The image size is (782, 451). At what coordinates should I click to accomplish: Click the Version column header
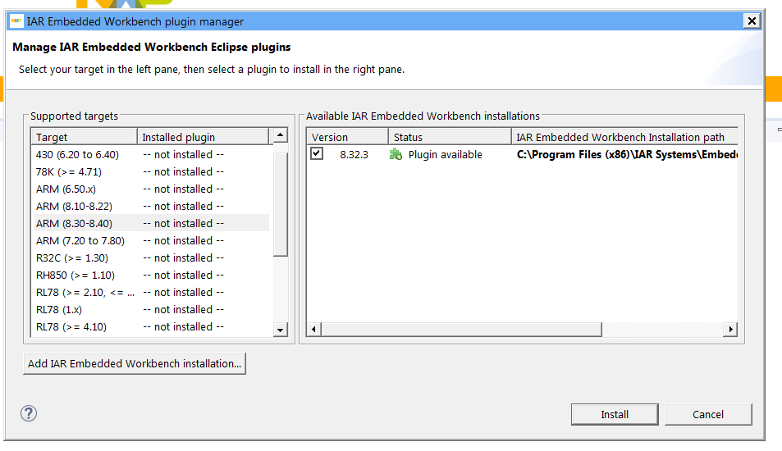click(347, 137)
